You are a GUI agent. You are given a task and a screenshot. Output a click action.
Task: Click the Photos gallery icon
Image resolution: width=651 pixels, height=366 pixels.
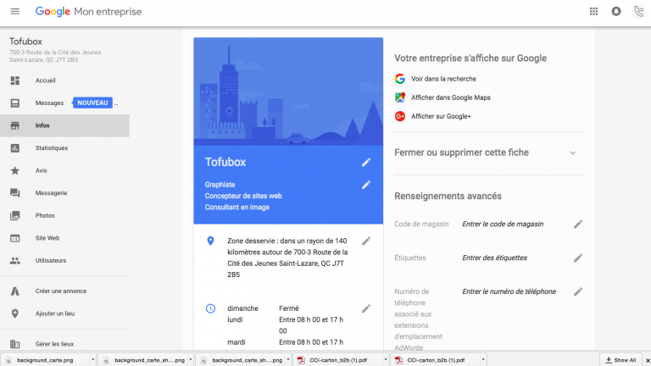click(x=15, y=215)
